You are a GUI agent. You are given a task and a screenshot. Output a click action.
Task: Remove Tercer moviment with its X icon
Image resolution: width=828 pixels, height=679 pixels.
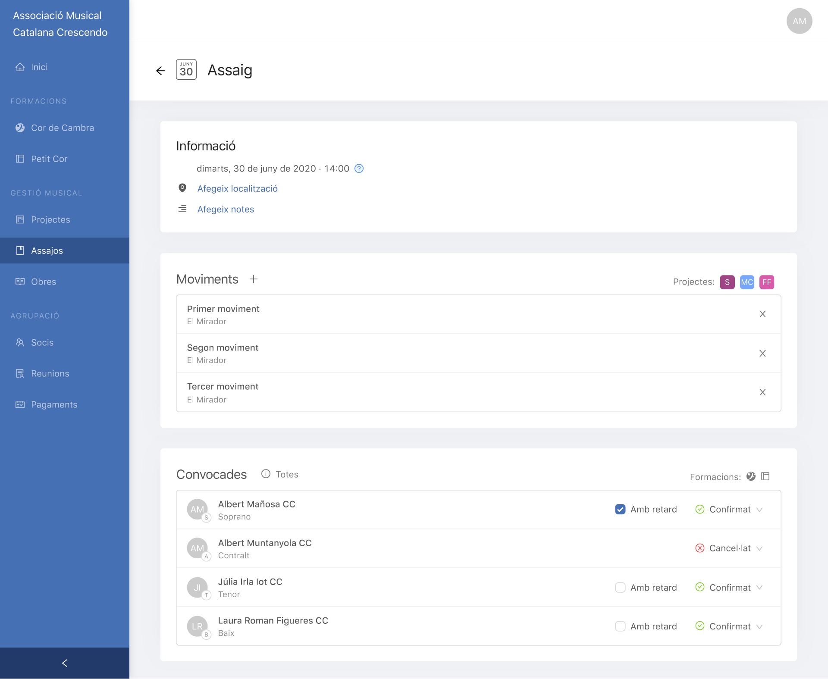point(762,392)
